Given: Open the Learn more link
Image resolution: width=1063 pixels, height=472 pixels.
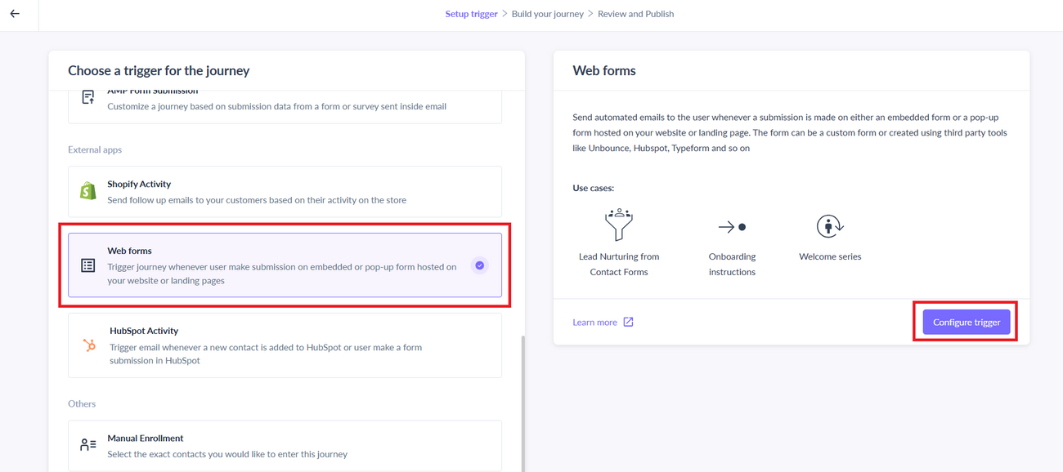Looking at the screenshot, I should 594,323.
